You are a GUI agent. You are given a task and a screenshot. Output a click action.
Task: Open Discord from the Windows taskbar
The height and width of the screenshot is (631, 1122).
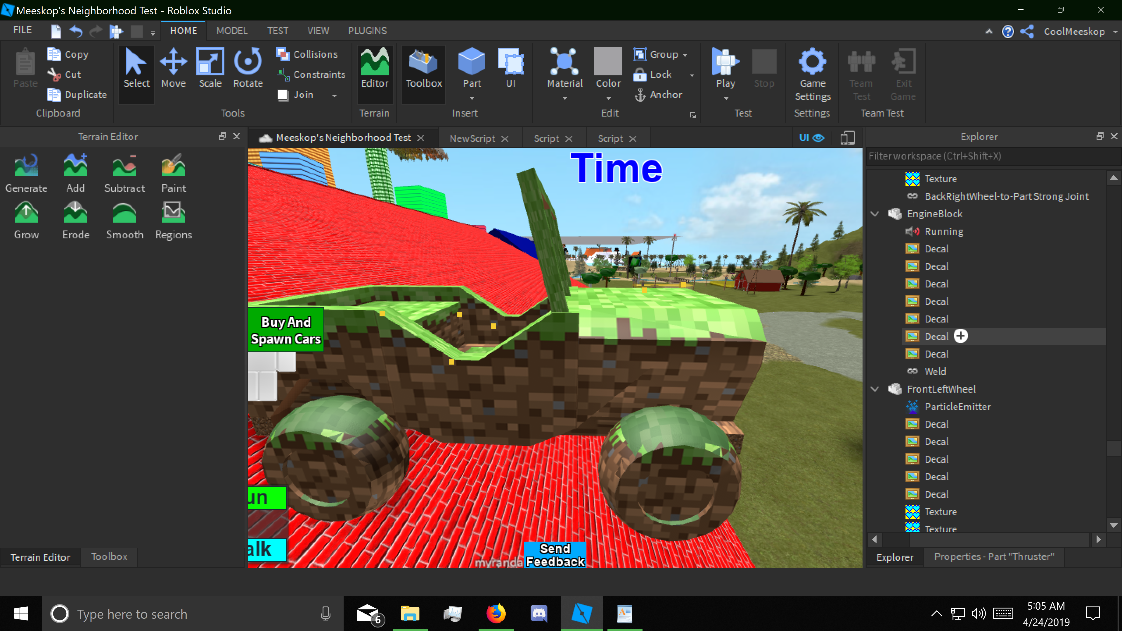[x=539, y=614]
